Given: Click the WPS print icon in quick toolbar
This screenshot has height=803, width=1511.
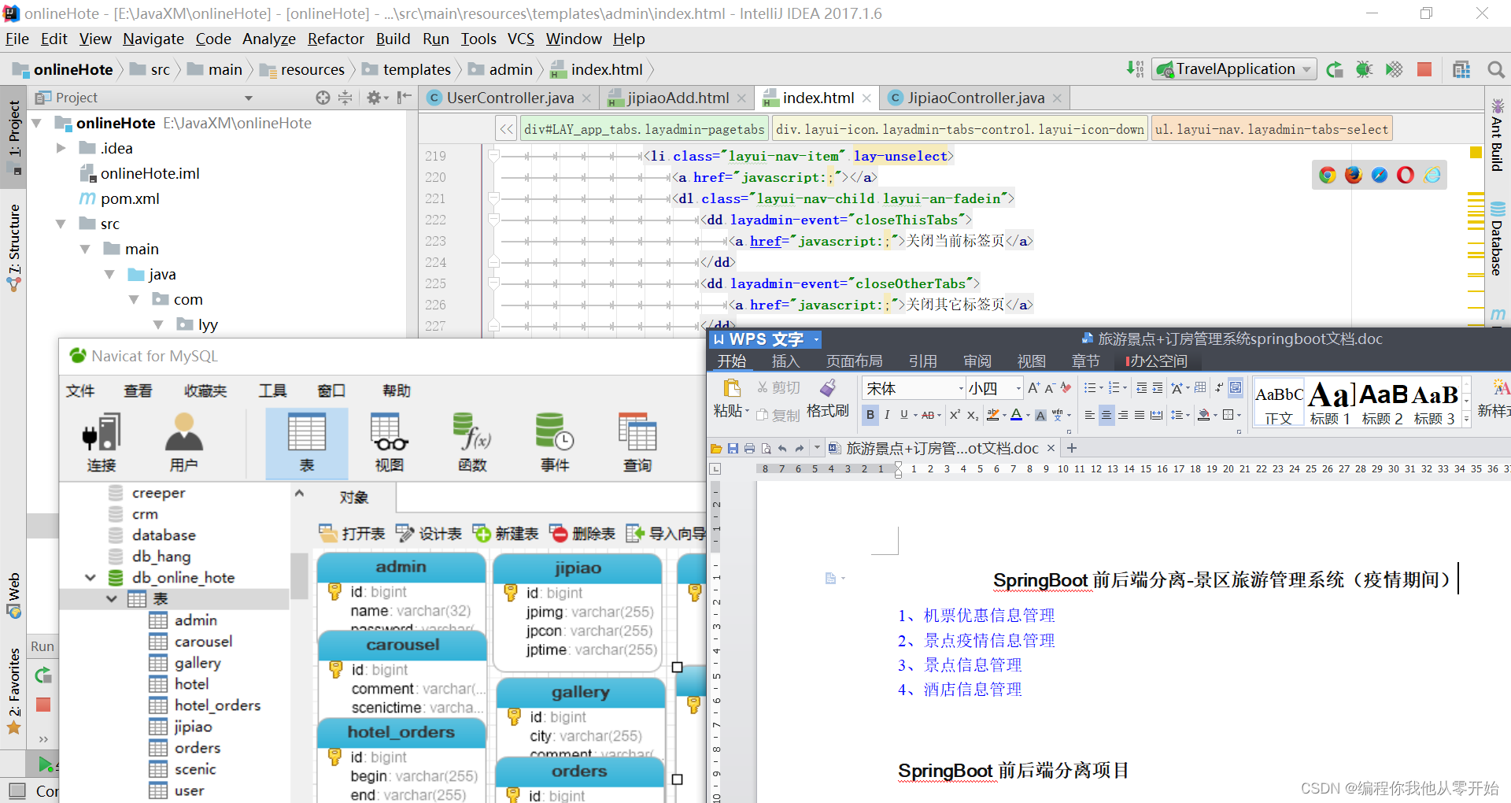Looking at the screenshot, I should point(749,449).
